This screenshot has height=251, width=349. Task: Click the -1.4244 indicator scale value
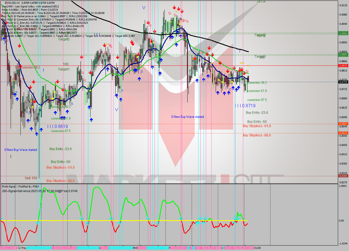click(x=343, y=244)
